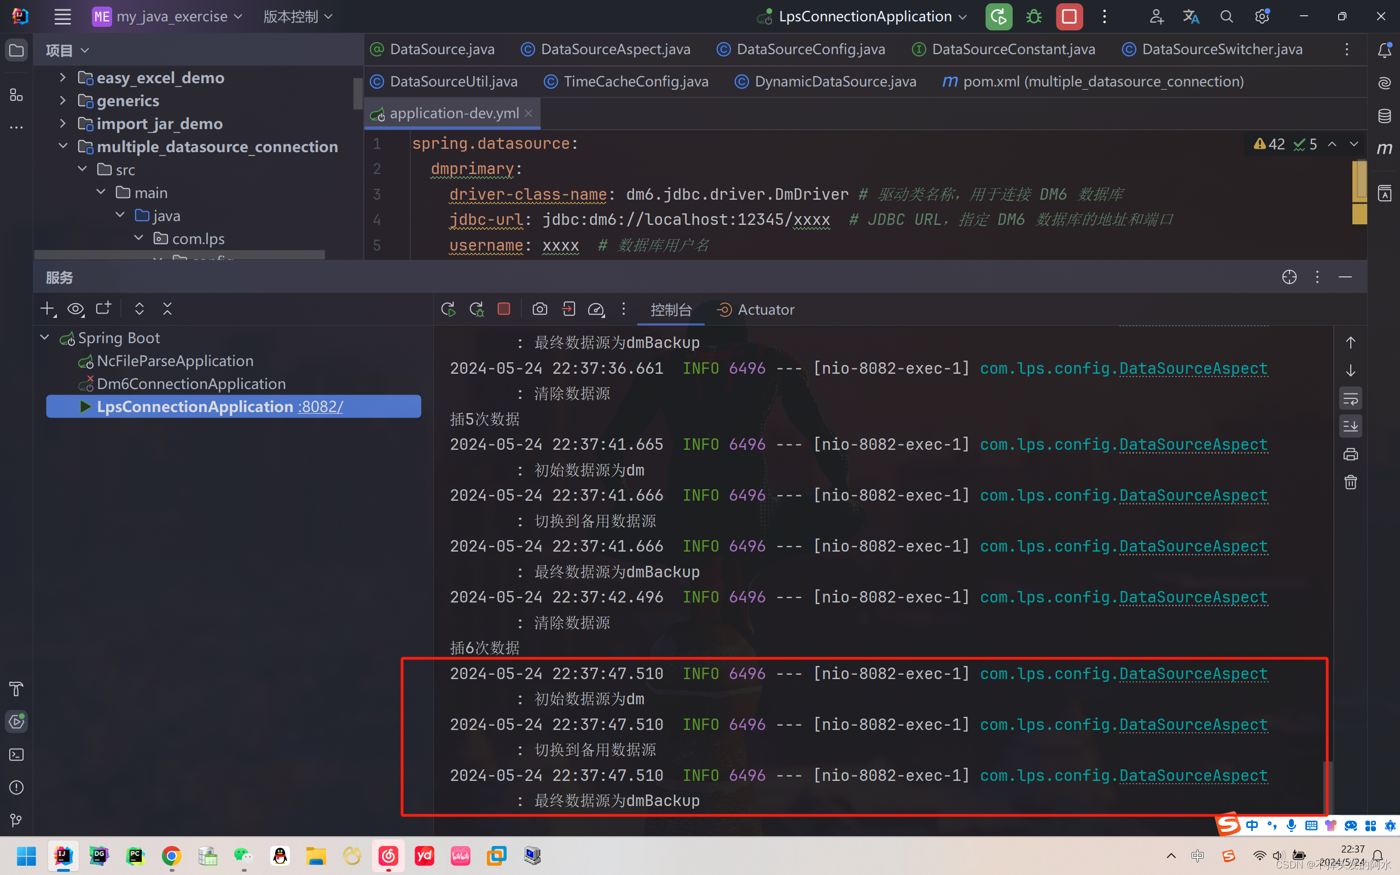Click the thread dump camera icon
The image size is (1400, 875).
pos(539,310)
